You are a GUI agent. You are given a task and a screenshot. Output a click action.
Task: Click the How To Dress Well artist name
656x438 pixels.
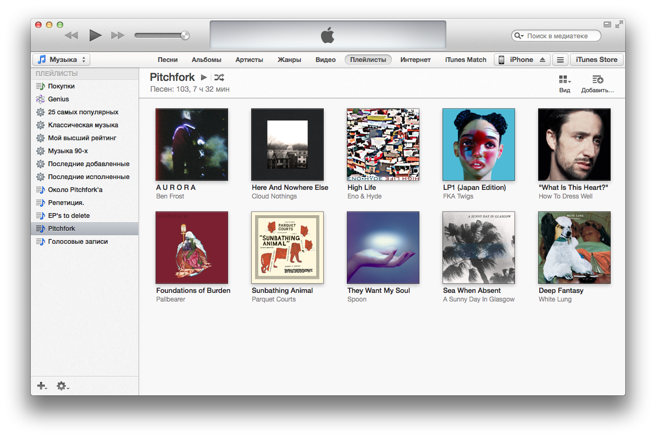pos(565,196)
